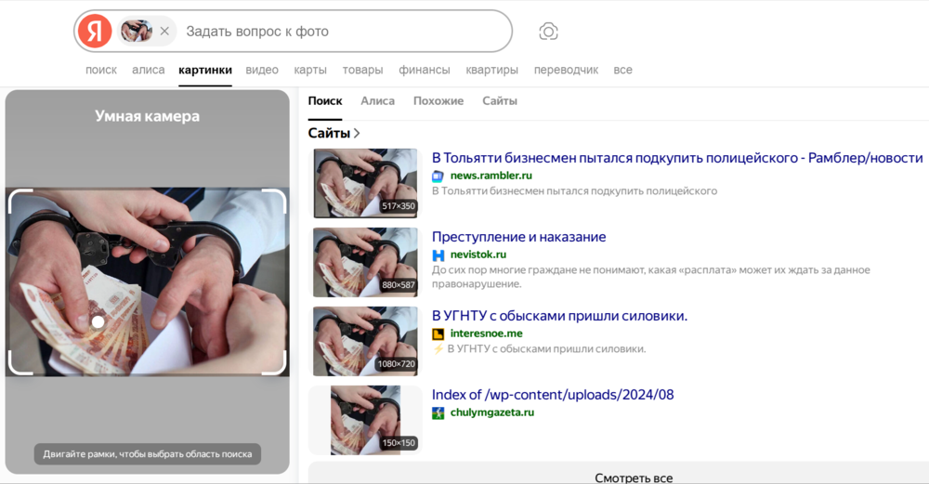Open the Тольятти бизнесмен Rambler article link
929x484 pixels.
point(676,157)
